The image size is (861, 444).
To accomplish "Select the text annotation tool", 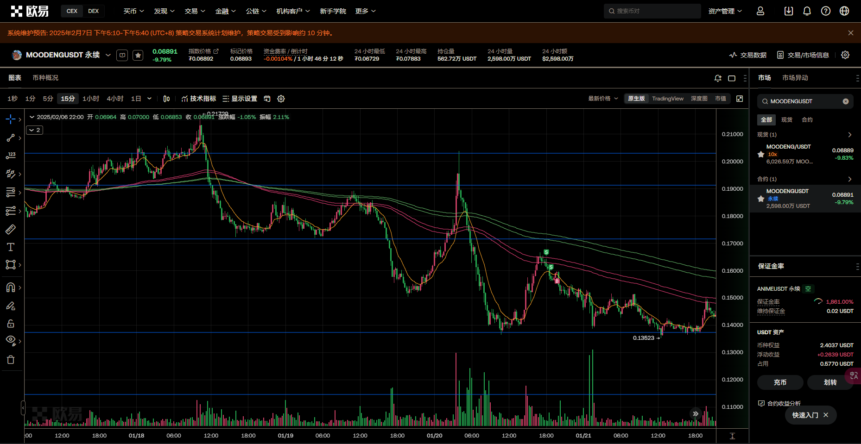I will pos(11,247).
